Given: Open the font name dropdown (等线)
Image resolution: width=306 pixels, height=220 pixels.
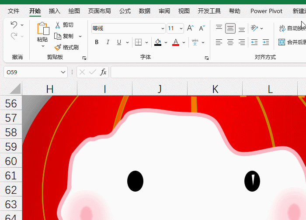Looking at the screenshot, I should click(163, 28).
